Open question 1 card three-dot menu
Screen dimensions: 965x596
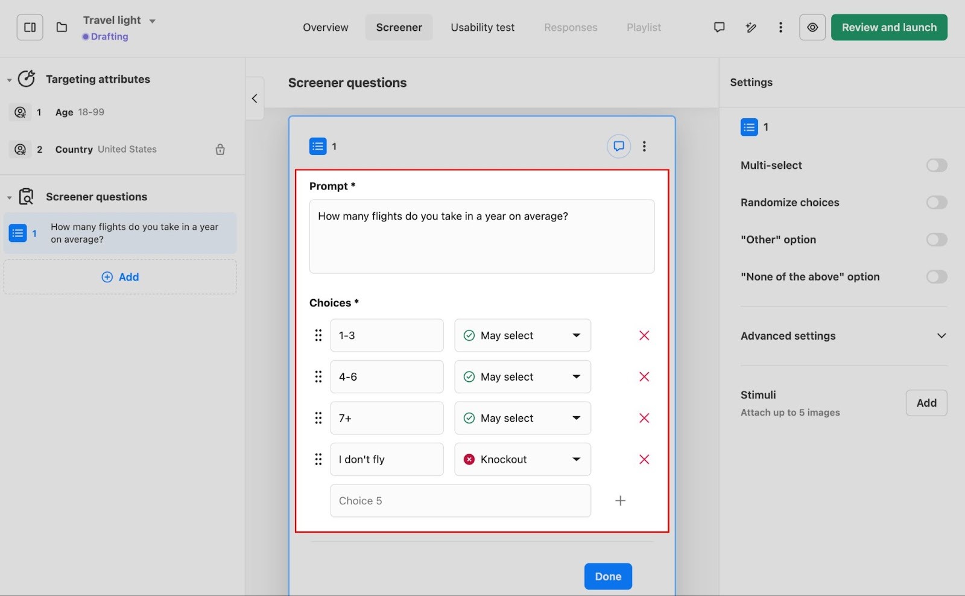644,146
